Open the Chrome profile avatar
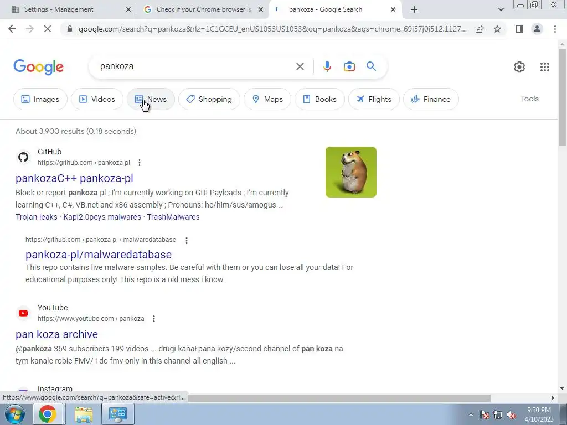The image size is (567, 425). pyautogui.click(x=537, y=29)
